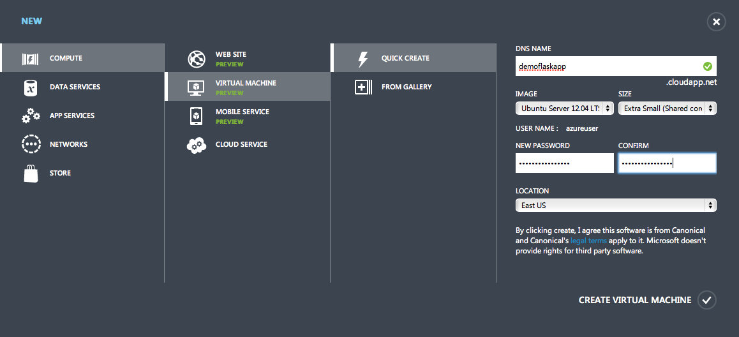Click the Quick Create lightning bolt icon
This screenshot has height=337, width=739.
[x=362, y=59]
